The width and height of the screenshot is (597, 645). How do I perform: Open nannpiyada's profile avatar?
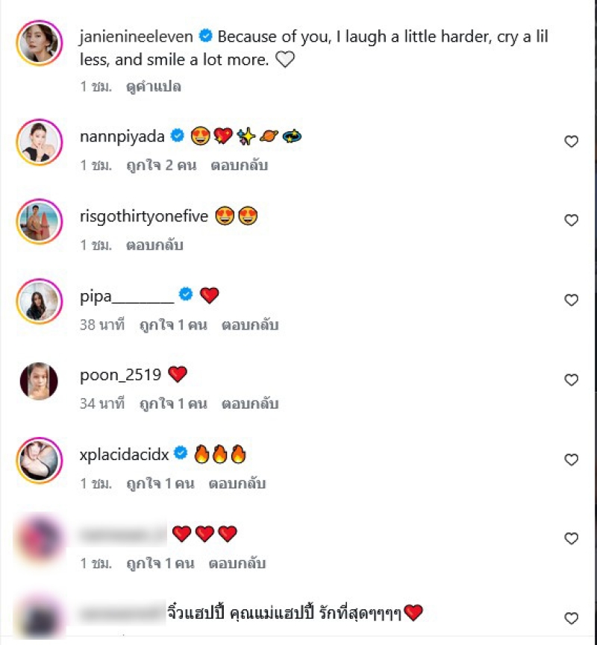pos(39,142)
